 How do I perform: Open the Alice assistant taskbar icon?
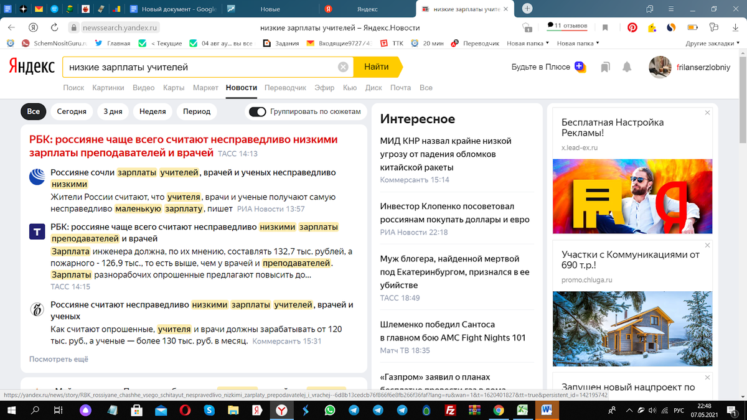[86, 410]
